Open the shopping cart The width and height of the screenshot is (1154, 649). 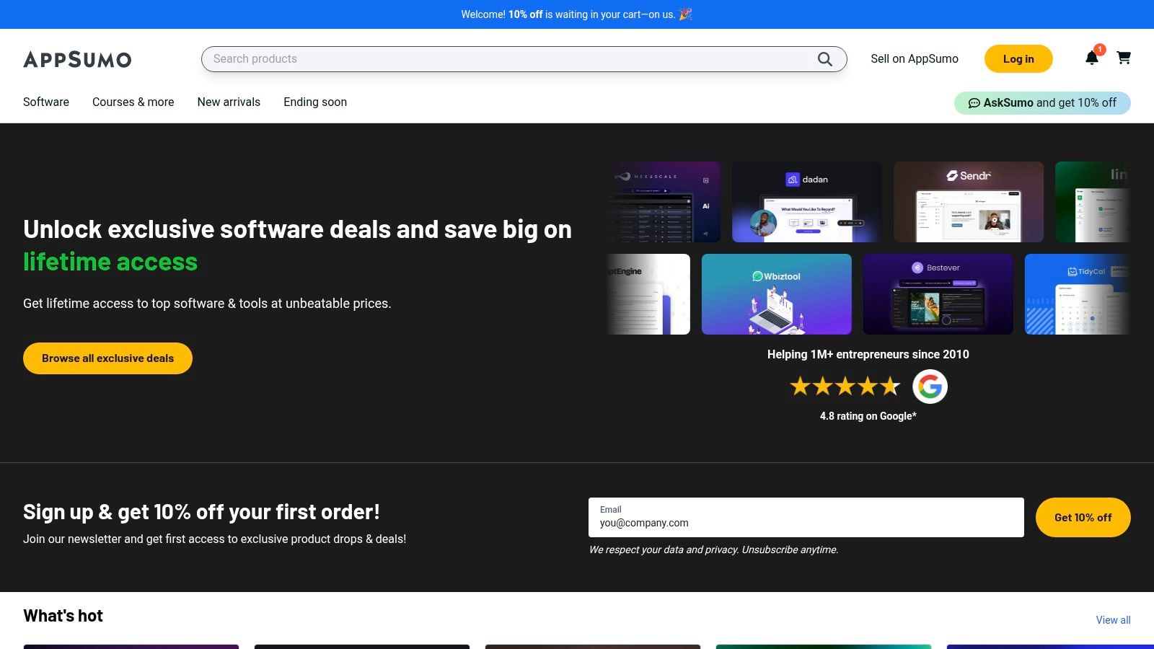pyautogui.click(x=1124, y=58)
